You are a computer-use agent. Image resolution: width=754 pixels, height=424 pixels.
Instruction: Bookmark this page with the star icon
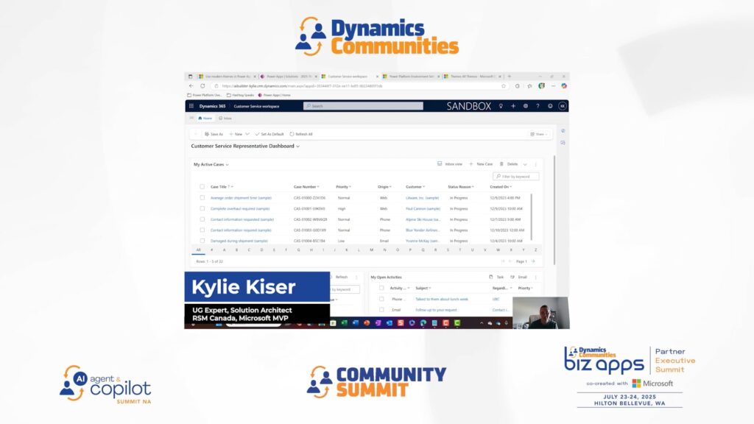click(504, 86)
